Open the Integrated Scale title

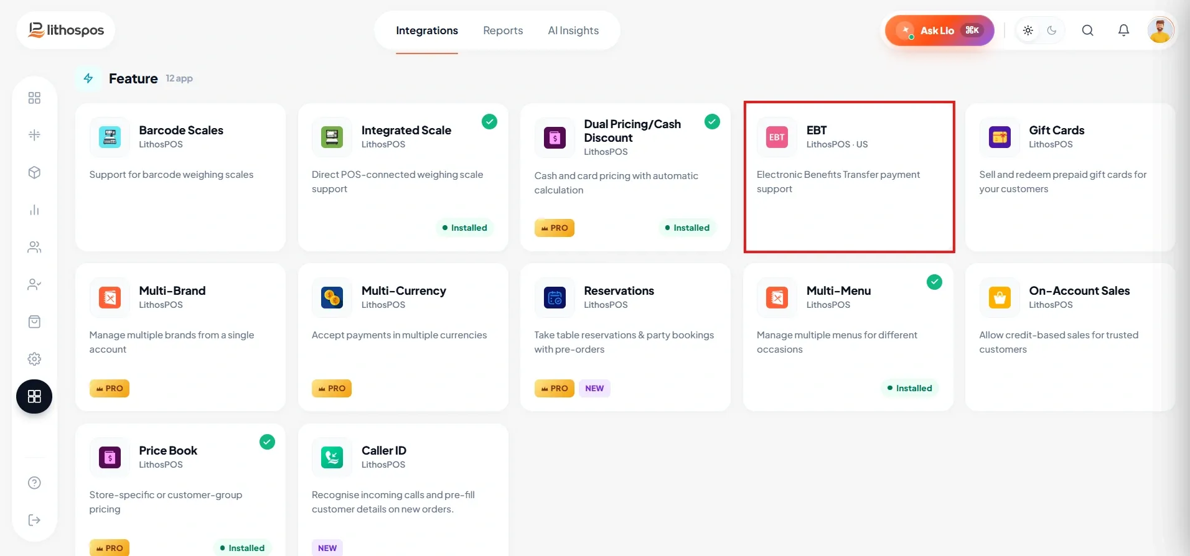(x=406, y=130)
